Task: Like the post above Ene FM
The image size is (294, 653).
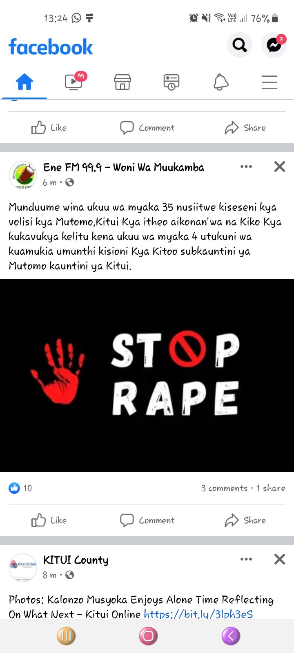Action: (49, 128)
